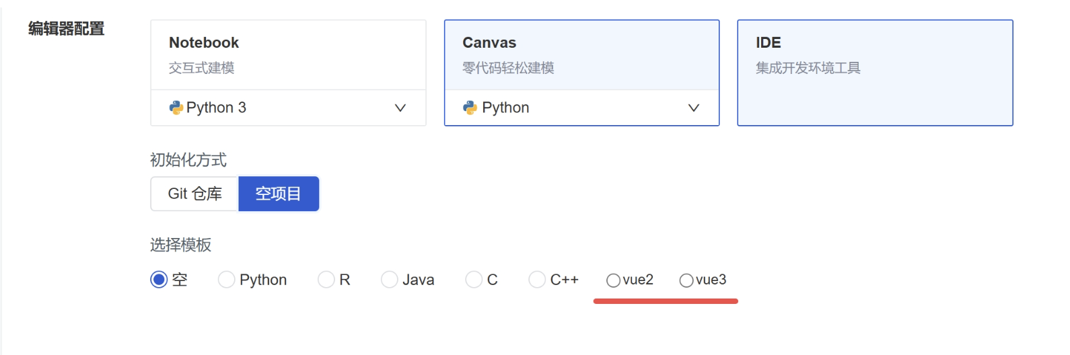Click the Python logo icon in Canvas dropdown
Viewport: 1070px width, 355px height.
470,108
